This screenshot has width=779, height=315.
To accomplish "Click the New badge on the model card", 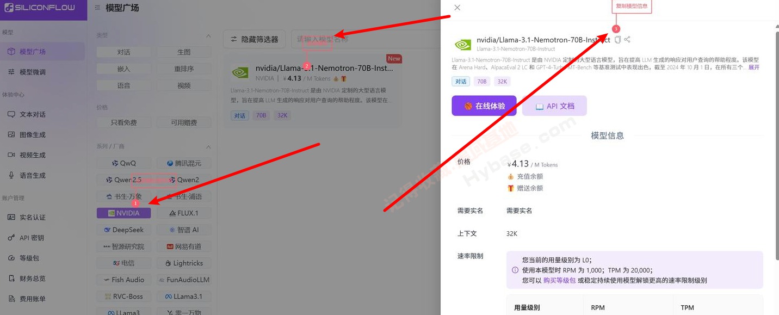I will (394, 58).
